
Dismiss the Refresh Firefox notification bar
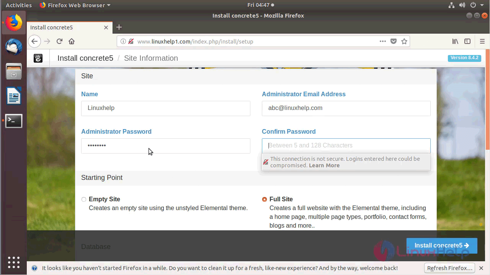coord(481,268)
